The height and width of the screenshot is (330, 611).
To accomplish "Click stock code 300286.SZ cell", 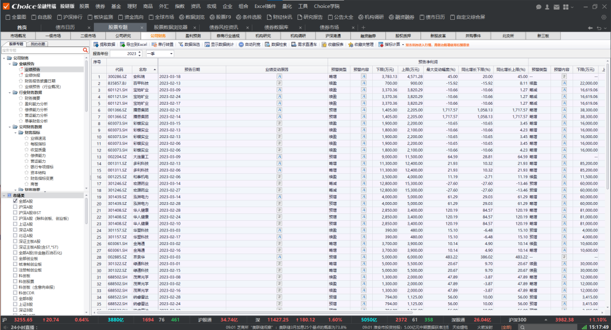I will (x=119, y=76).
